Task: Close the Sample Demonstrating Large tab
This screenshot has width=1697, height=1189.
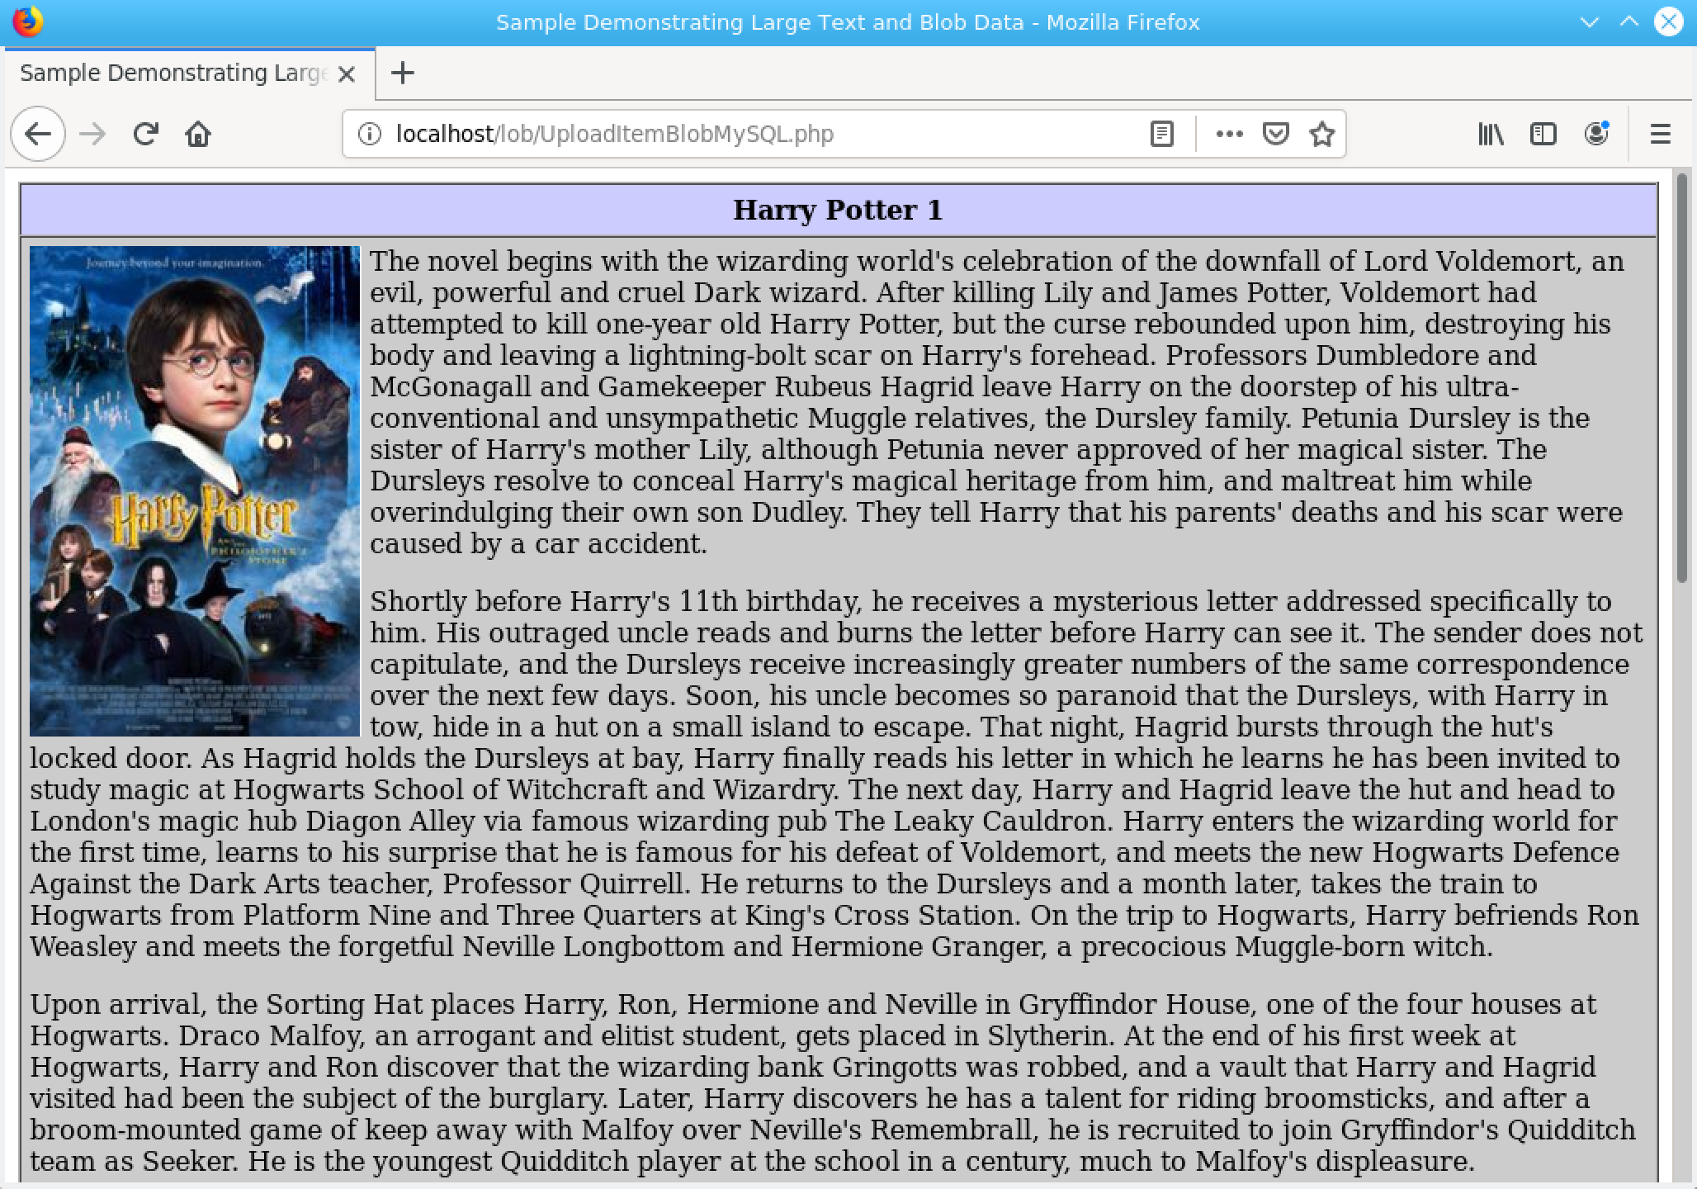Action: coord(347,74)
